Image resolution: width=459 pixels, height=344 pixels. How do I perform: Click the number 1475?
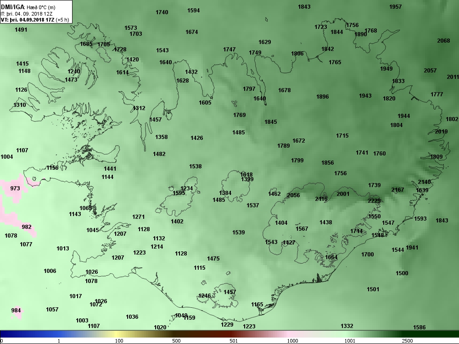[x=213, y=258]
